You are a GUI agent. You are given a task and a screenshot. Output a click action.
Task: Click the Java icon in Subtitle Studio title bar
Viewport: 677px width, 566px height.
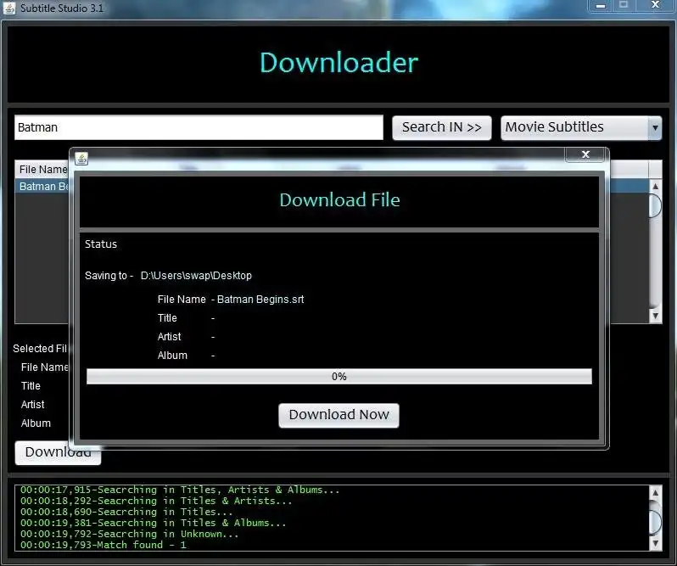(x=9, y=8)
